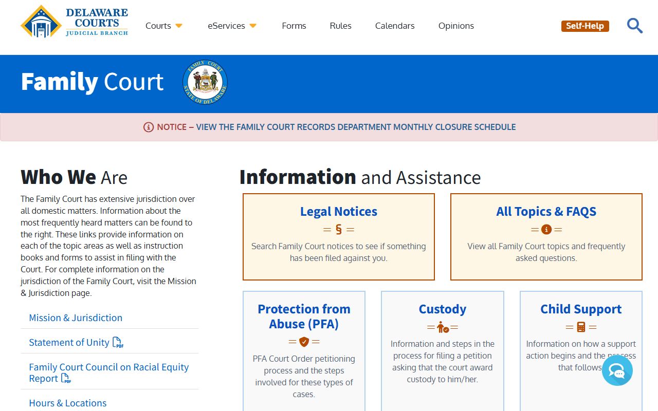
Task: Expand the eServices dropdown arrow
Action: (253, 26)
